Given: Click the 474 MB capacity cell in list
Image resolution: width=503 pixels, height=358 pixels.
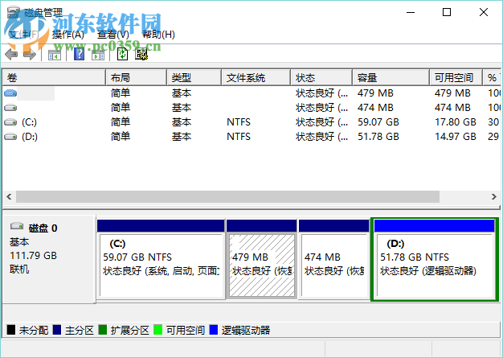Looking at the screenshot, I should point(375,108).
